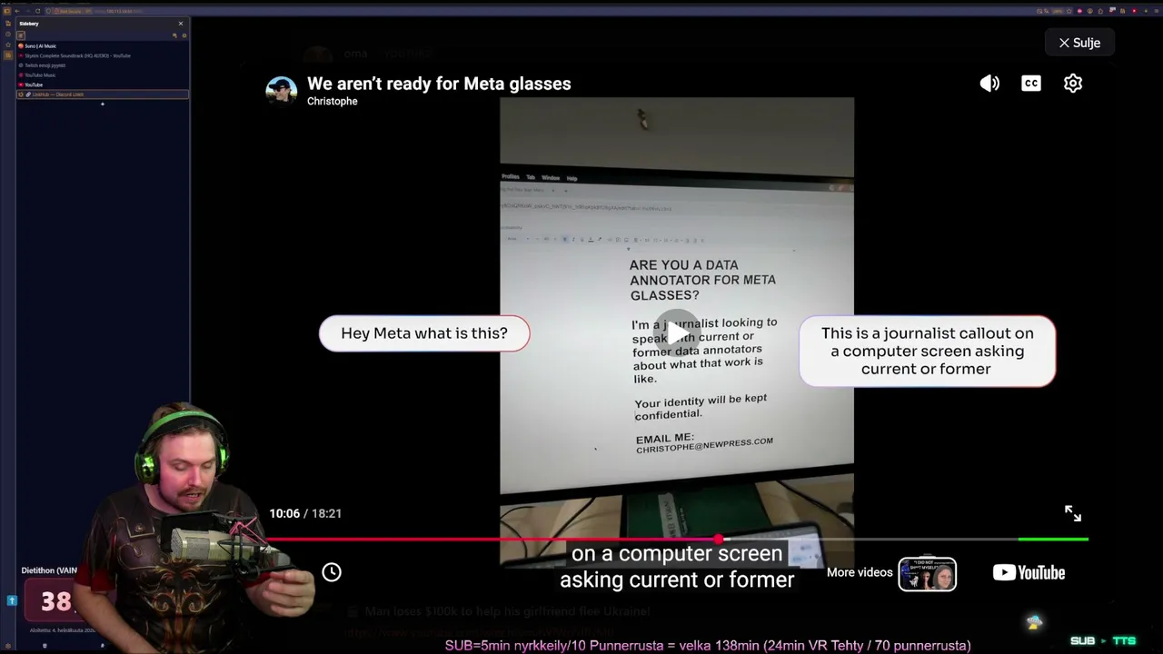Image resolution: width=1163 pixels, height=654 pixels.
Task: Select the Discord Linkit tab in Sidebery
Action: pos(103,94)
